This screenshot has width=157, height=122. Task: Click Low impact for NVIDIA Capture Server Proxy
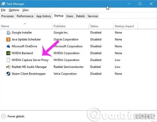[118, 60]
